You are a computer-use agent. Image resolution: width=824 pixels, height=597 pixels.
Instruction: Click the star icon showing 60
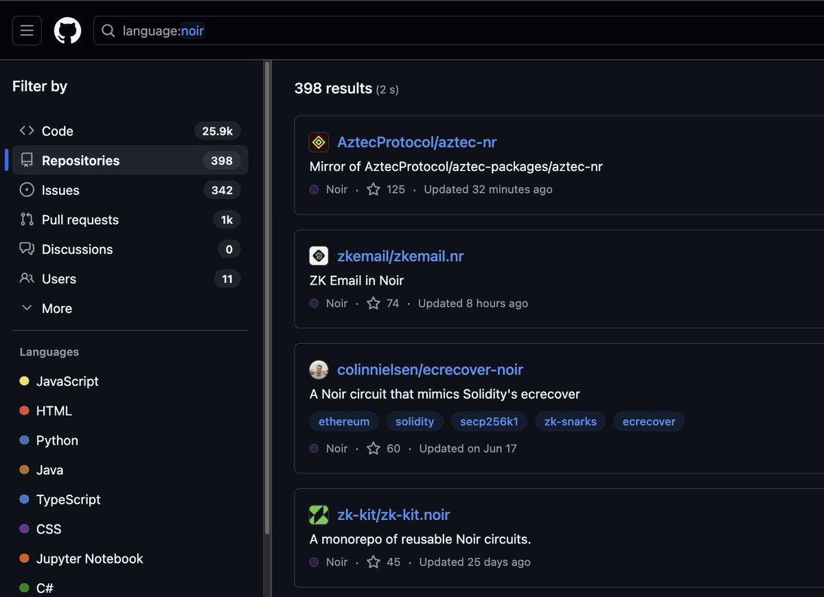pos(374,448)
